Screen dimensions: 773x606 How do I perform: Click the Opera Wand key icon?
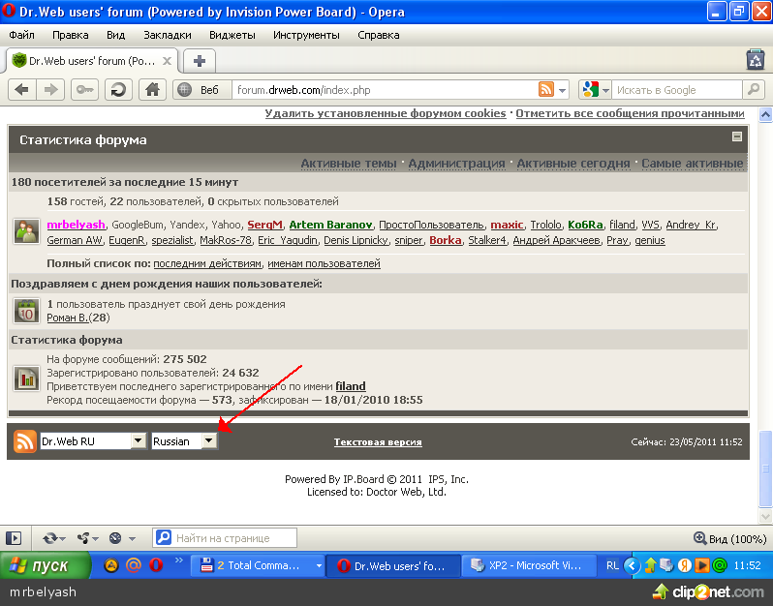pos(84,90)
